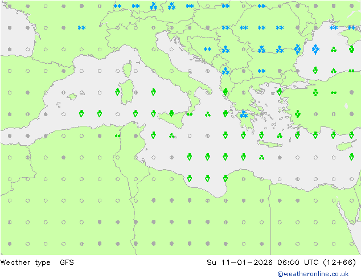Select the shower symbol just south of Crete

[x=261, y=158]
